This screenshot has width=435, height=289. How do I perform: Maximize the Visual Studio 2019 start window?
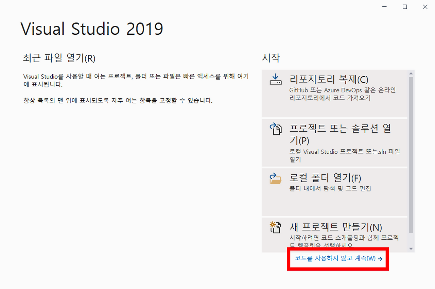[405, 7]
